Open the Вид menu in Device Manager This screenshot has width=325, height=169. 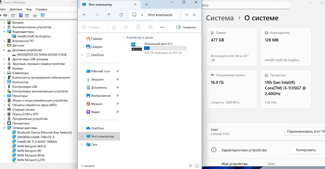[x=29, y=9]
